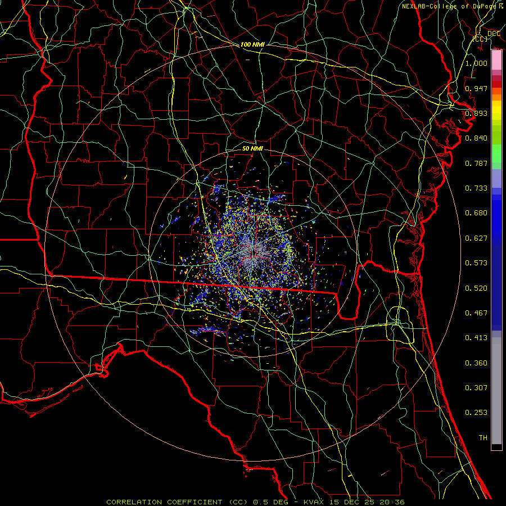Click the 100 NMI range ring label

252,44
